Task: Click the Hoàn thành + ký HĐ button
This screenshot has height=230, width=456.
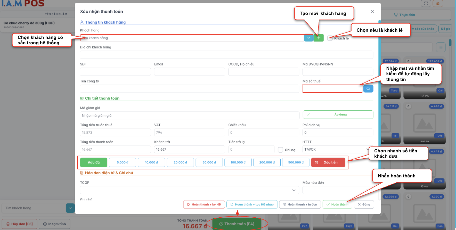Action: pyautogui.click(x=204, y=204)
